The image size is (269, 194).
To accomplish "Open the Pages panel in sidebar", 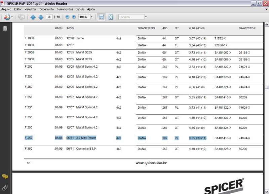I will [5, 29].
